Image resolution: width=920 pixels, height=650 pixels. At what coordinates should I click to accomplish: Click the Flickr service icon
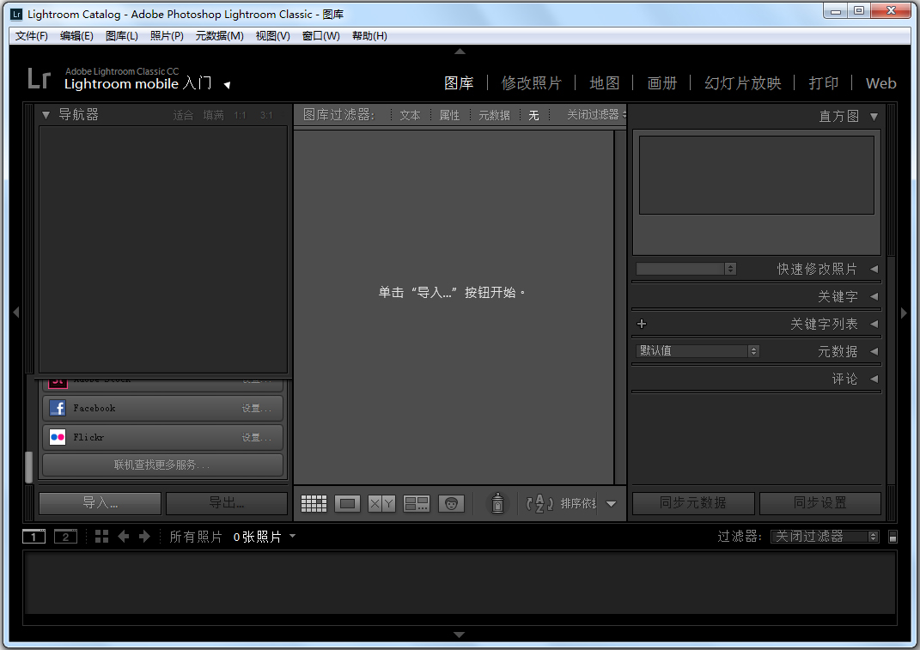[58, 437]
